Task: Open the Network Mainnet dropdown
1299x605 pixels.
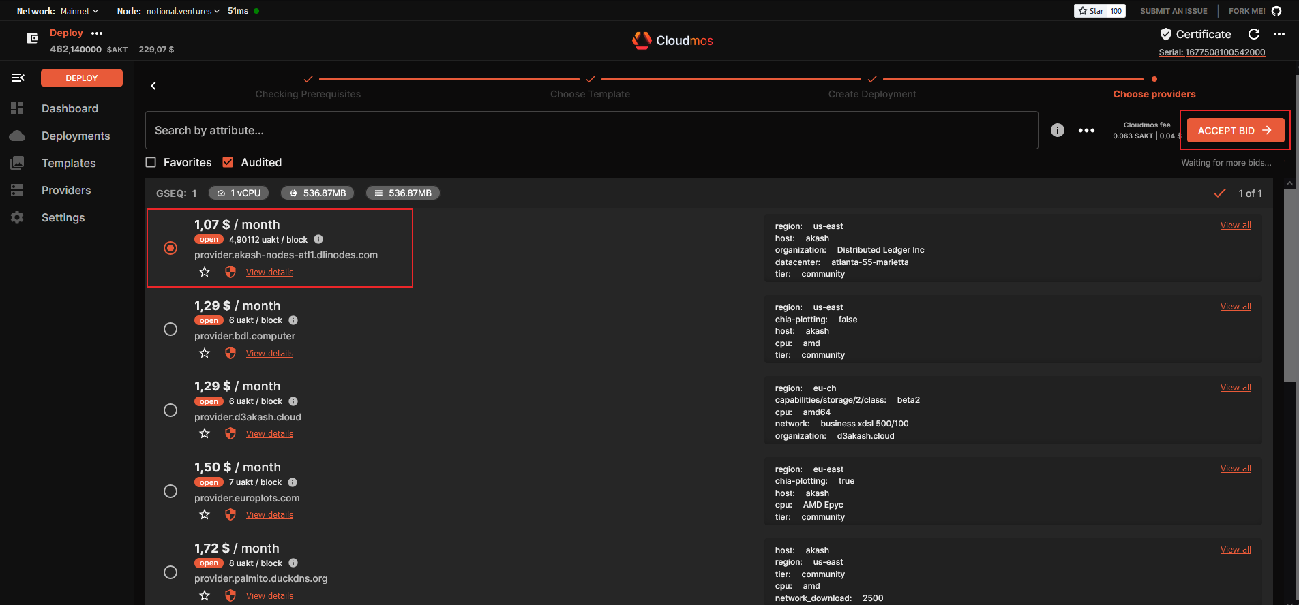Action: (x=78, y=11)
